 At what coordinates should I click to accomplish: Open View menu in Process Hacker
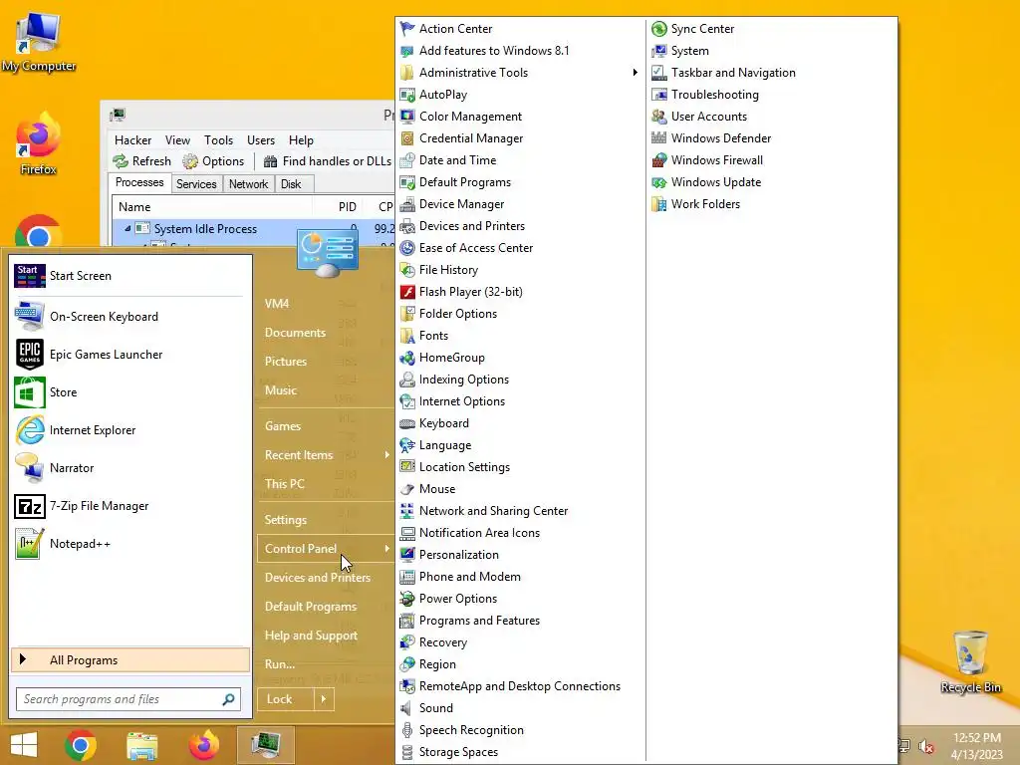177,140
